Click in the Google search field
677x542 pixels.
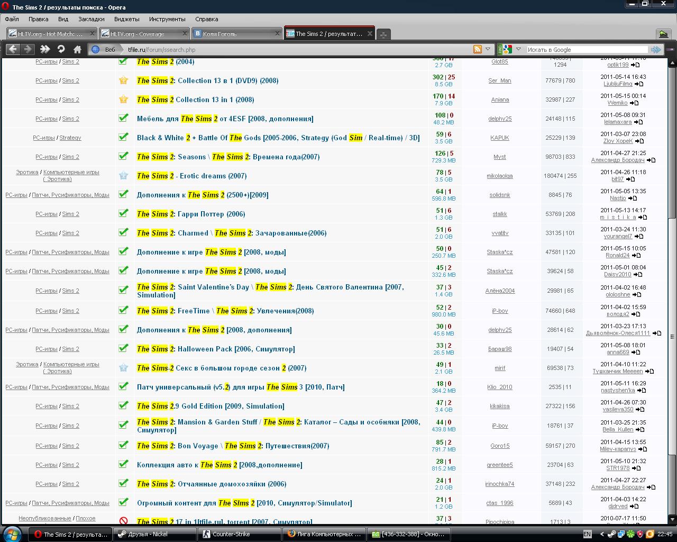[x=587, y=49]
